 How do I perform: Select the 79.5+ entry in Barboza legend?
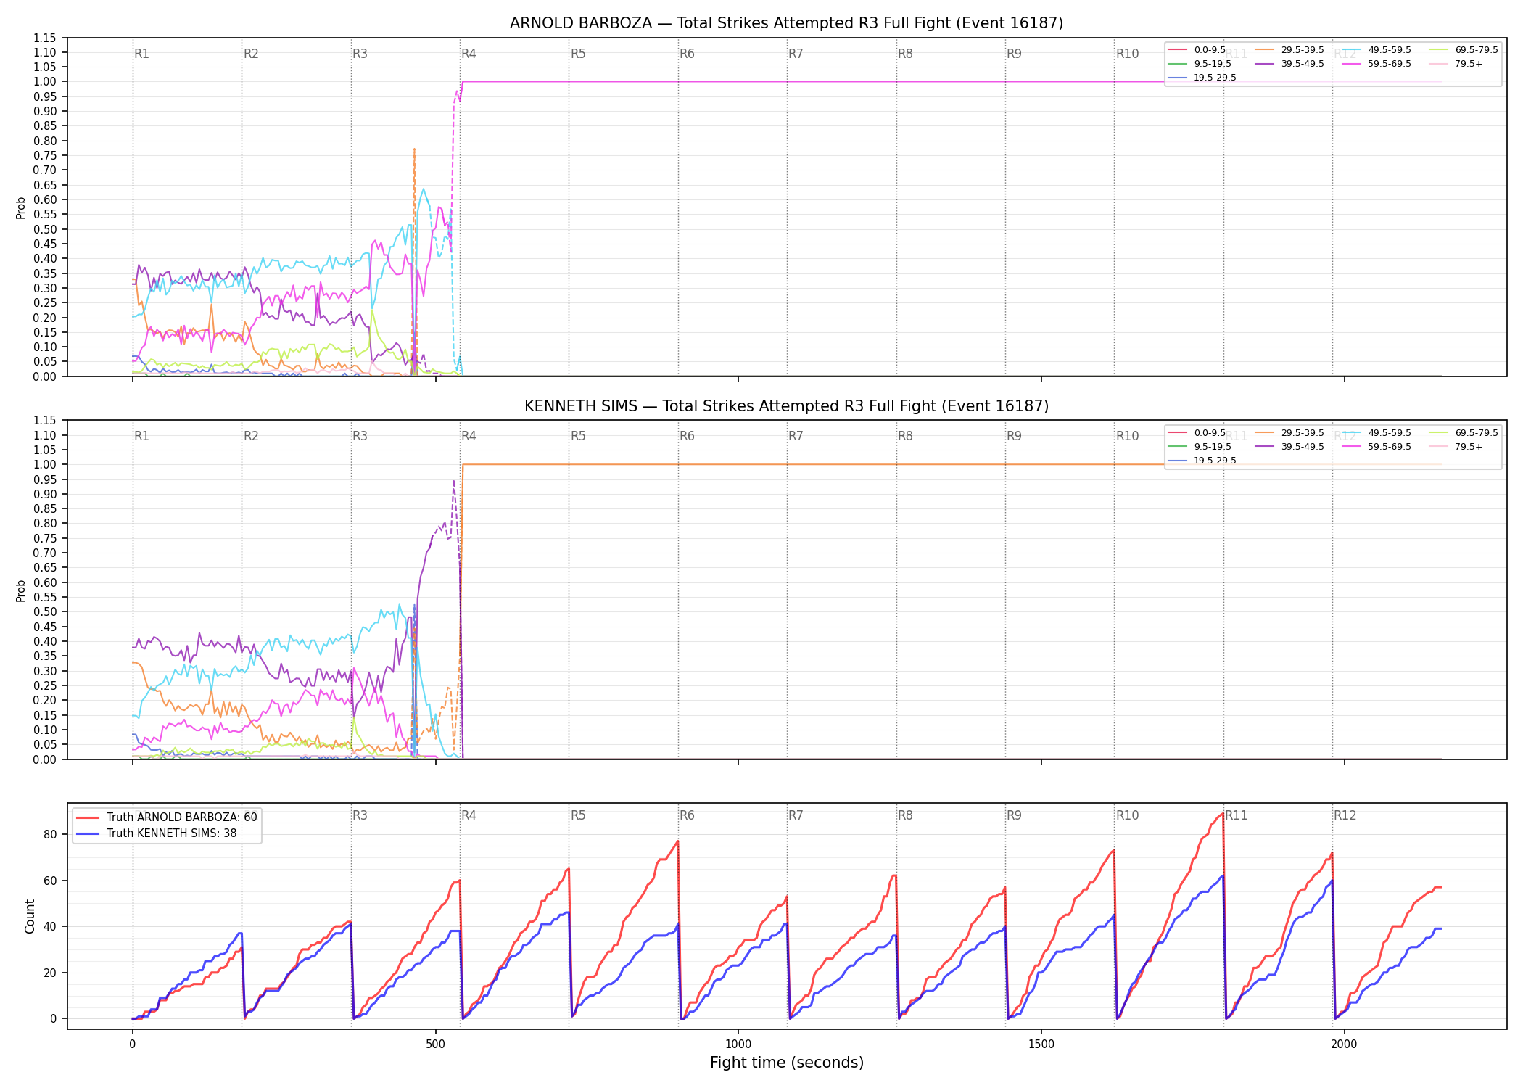[x=1456, y=64]
